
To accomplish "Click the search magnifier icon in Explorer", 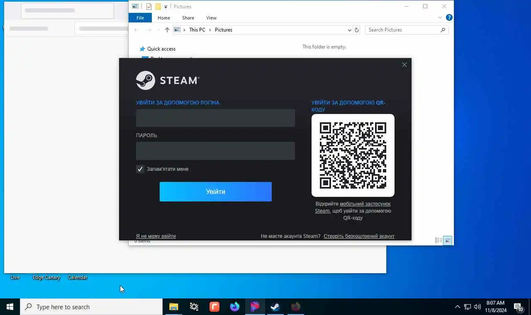I will point(443,30).
